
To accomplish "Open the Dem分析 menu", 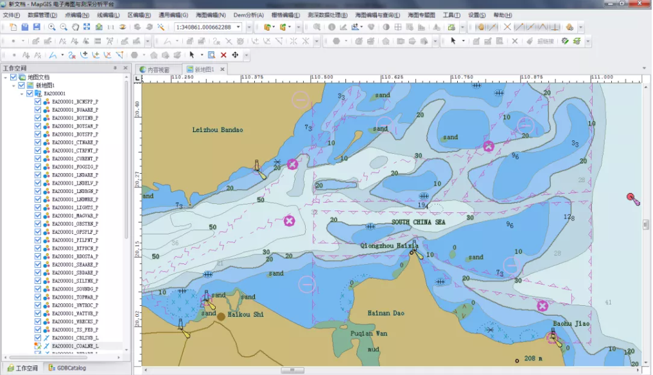I will (248, 15).
